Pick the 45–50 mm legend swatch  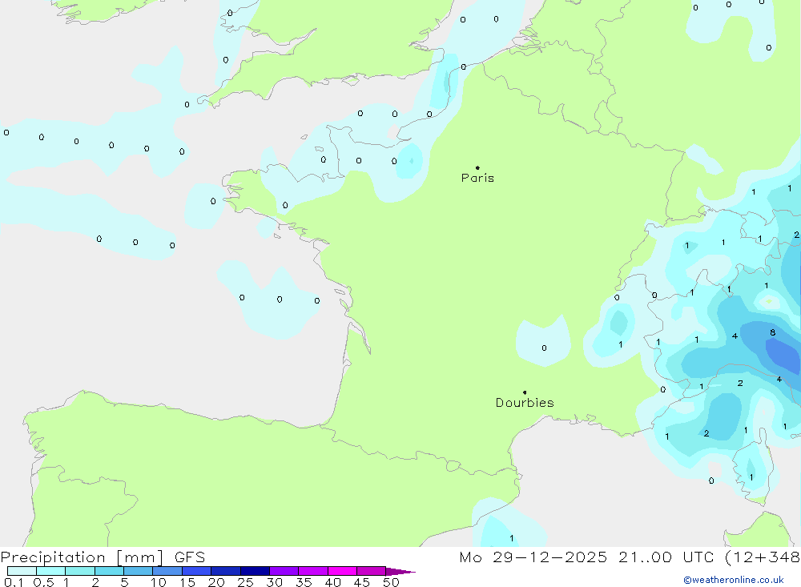click(x=372, y=571)
